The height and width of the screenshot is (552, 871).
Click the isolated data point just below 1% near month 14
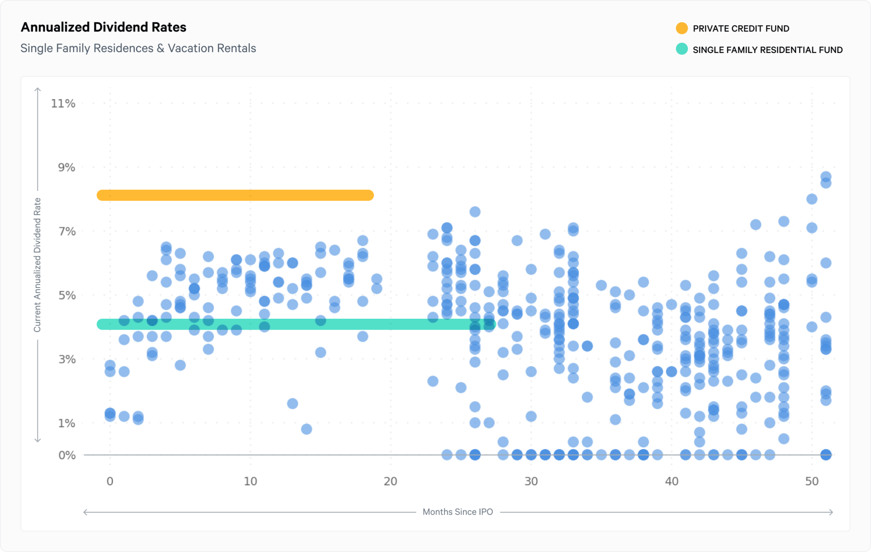[x=307, y=429]
